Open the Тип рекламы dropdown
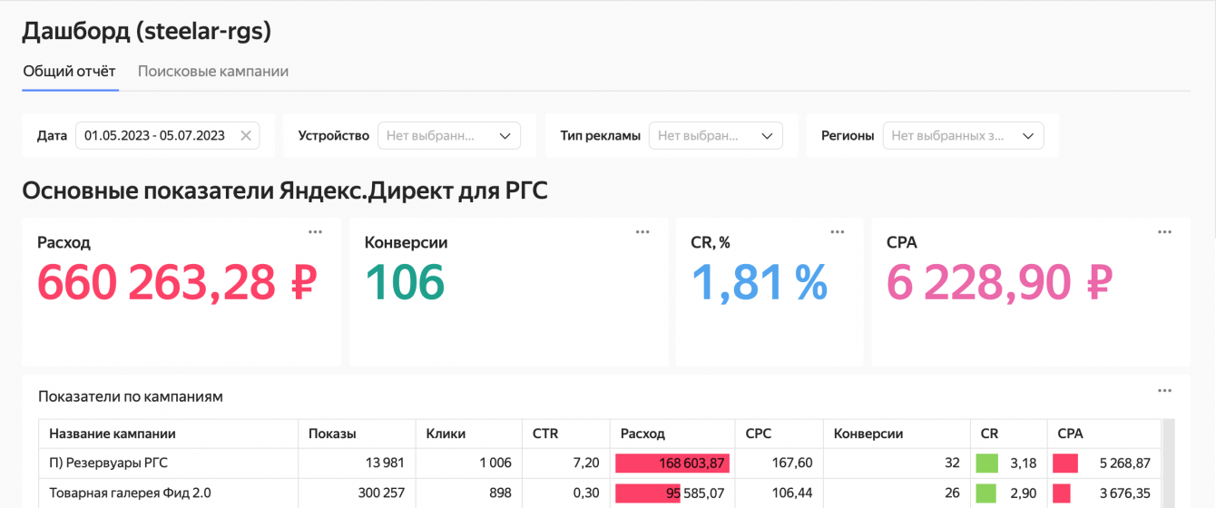Image resolution: width=1216 pixels, height=508 pixels. tap(715, 135)
